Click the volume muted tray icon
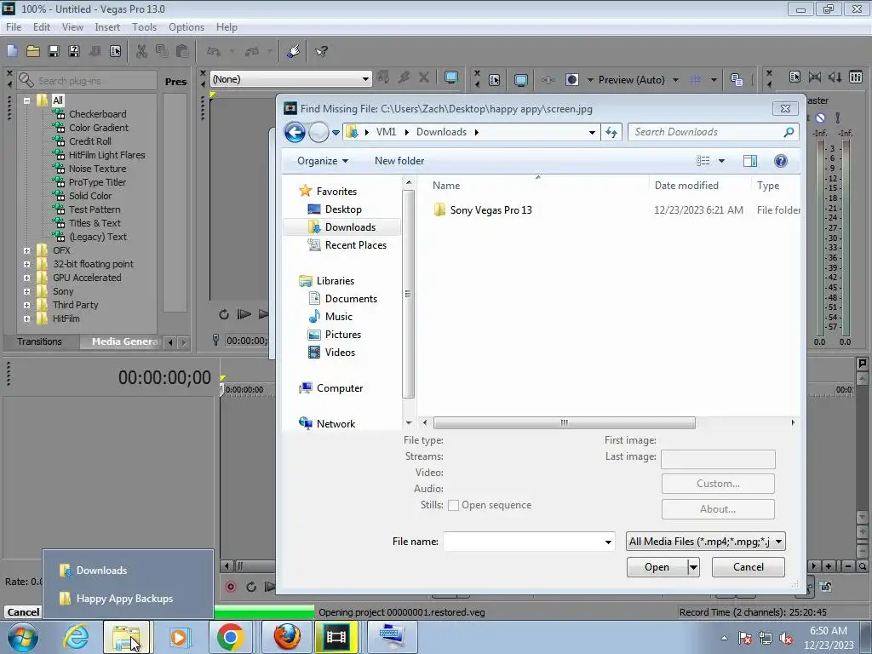 [786, 639]
